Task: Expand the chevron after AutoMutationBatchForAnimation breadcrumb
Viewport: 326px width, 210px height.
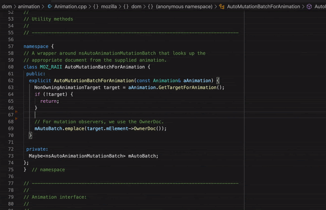Action: [x=303, y=6]
